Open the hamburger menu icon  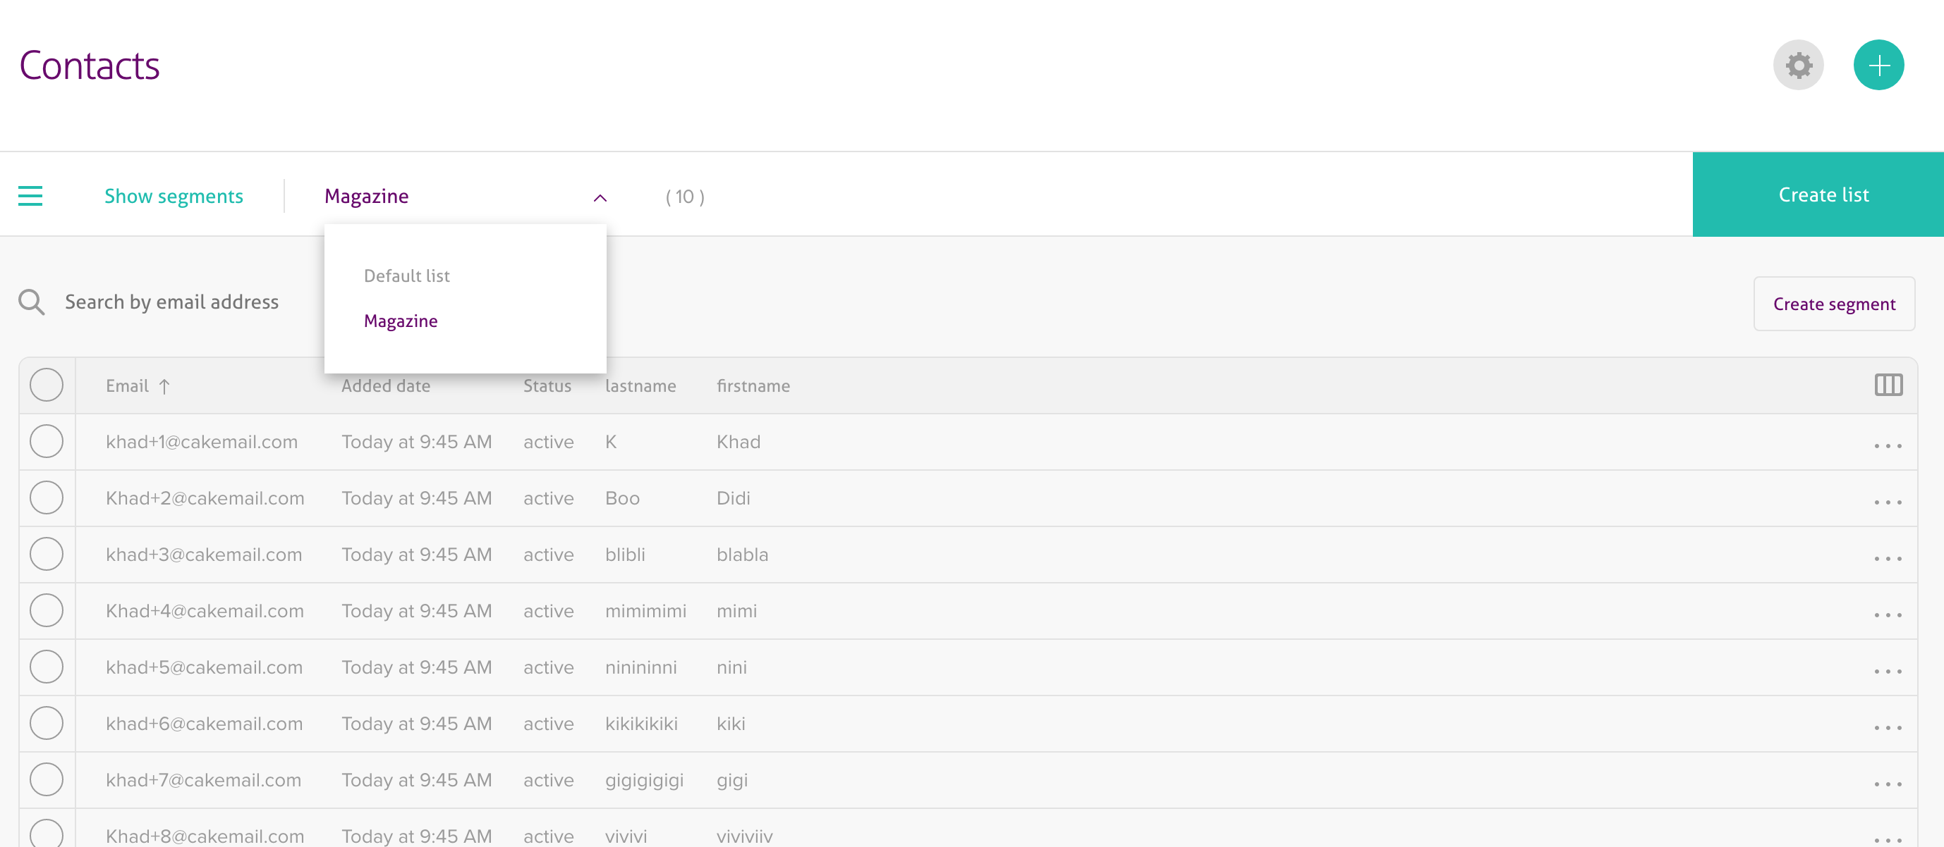click(x=30, y=196)
